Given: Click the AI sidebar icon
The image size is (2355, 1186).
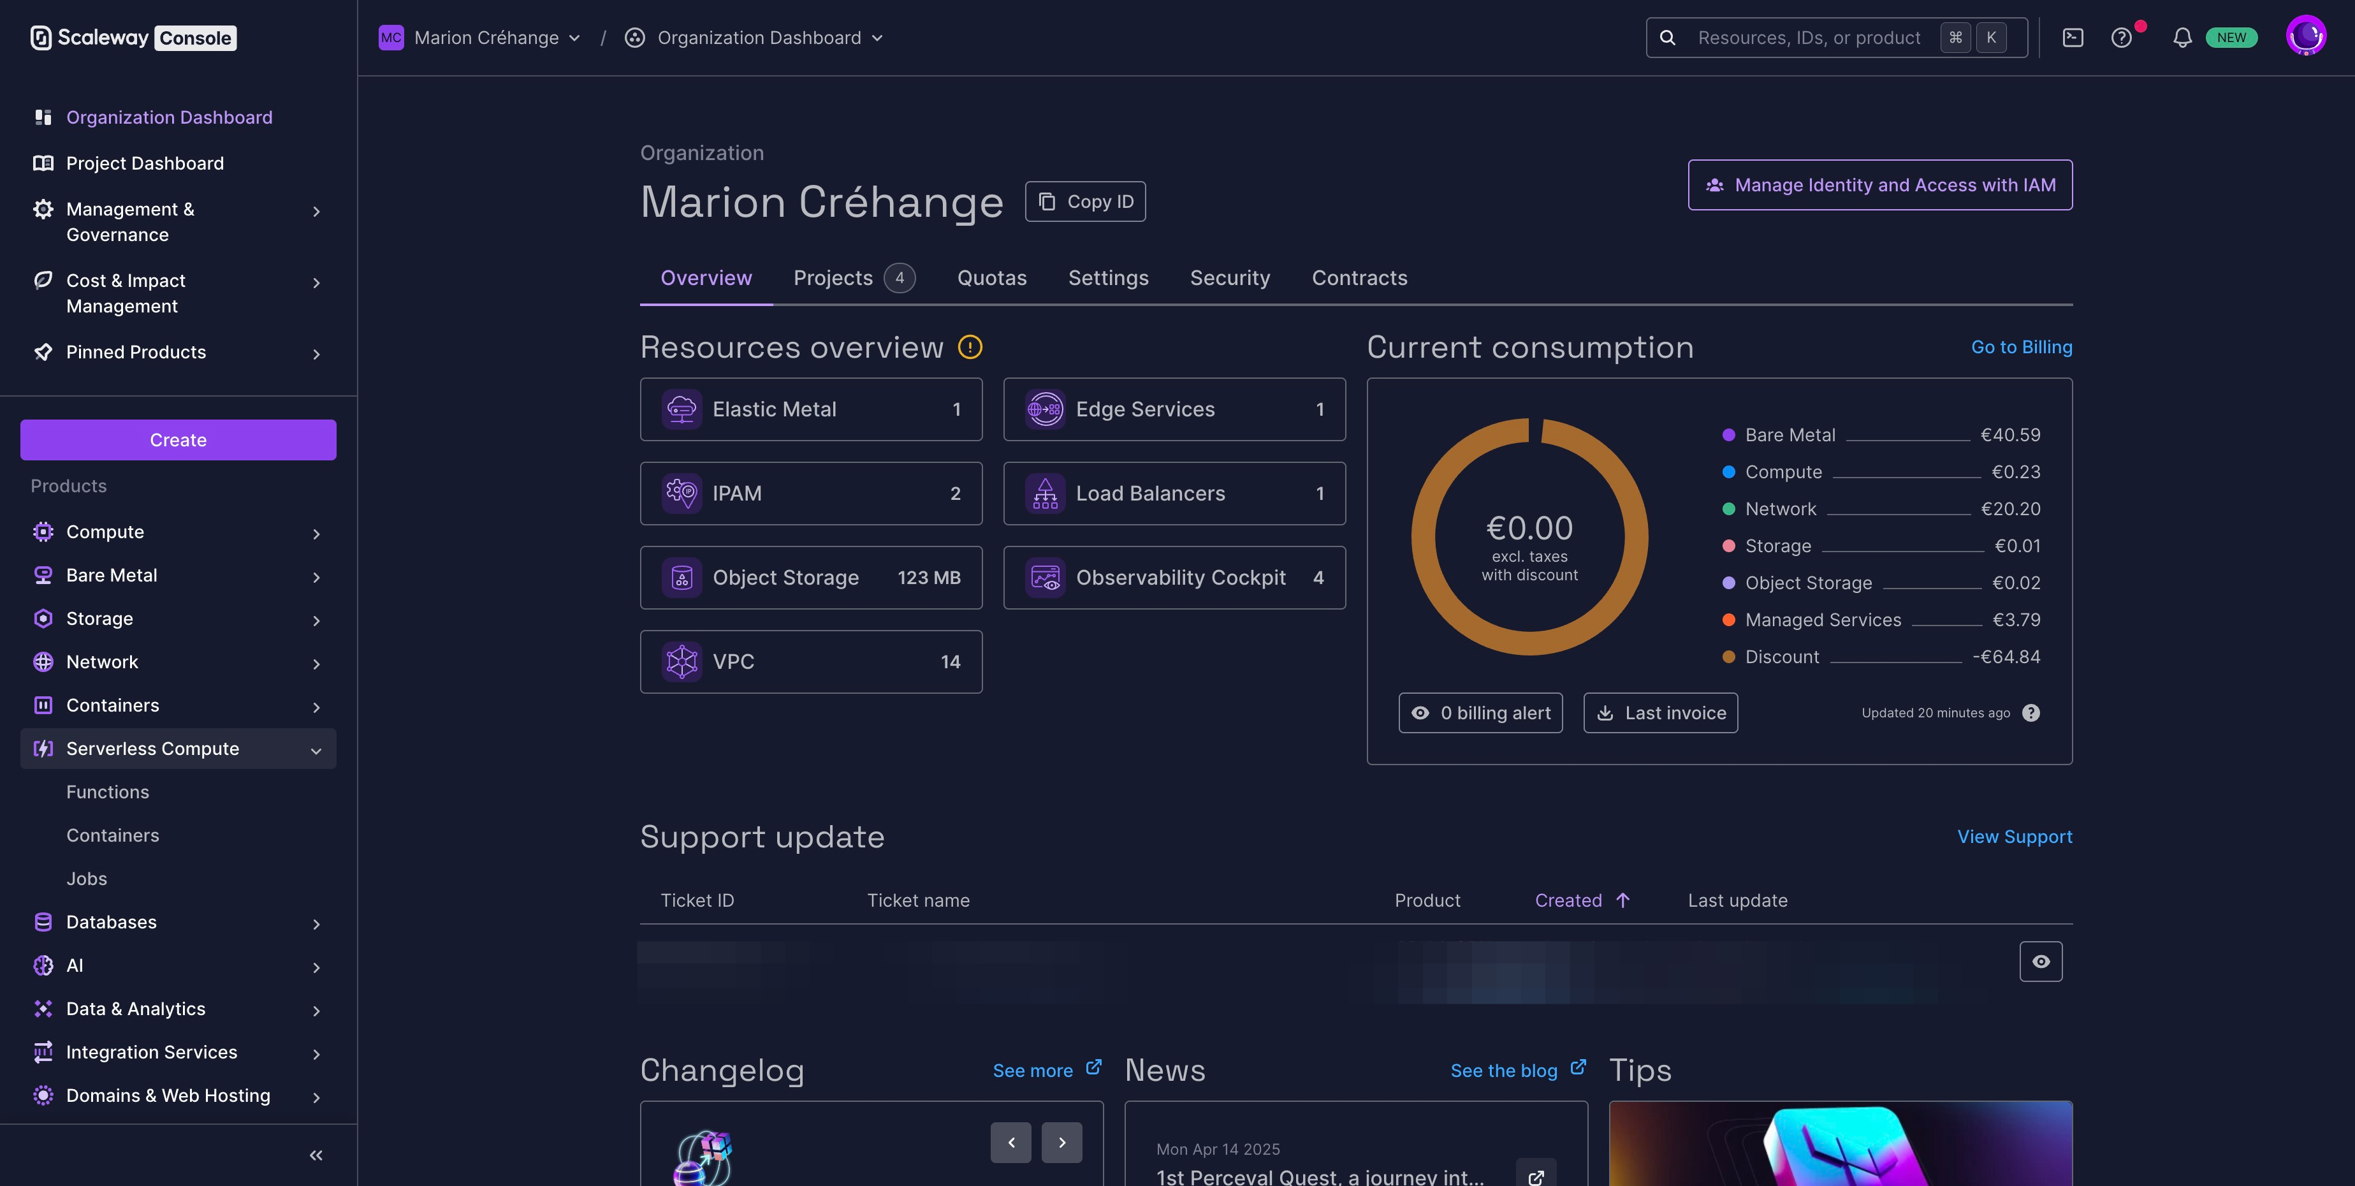Looking at the screenshot, I should (42, 965).
